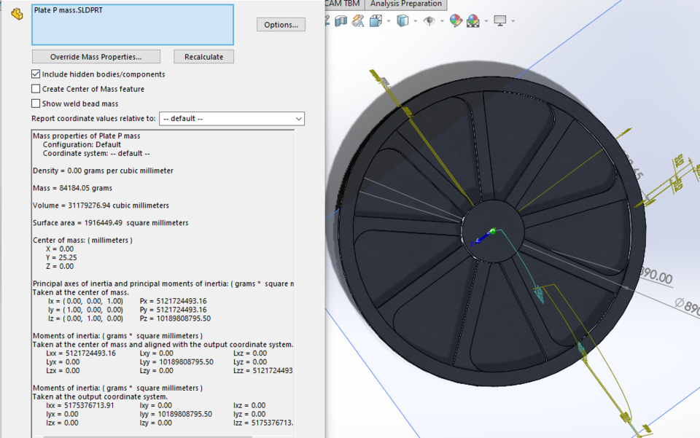
Task: Click the Apply Scene icon
Action: (x=472, y=21)
